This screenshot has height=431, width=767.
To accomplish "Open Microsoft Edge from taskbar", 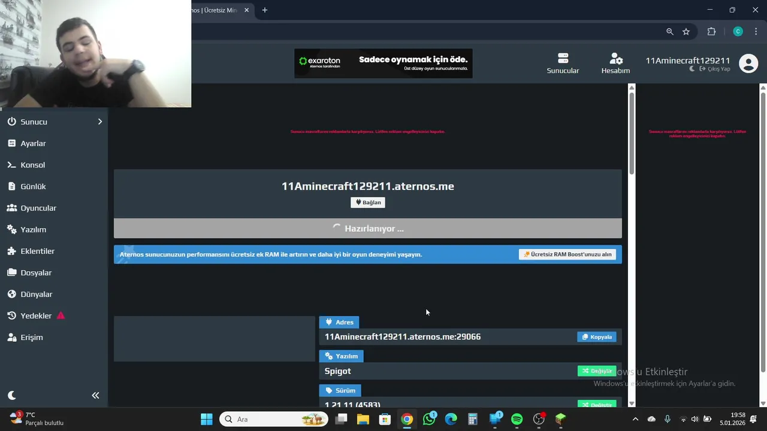I will [x=451, y=419].
